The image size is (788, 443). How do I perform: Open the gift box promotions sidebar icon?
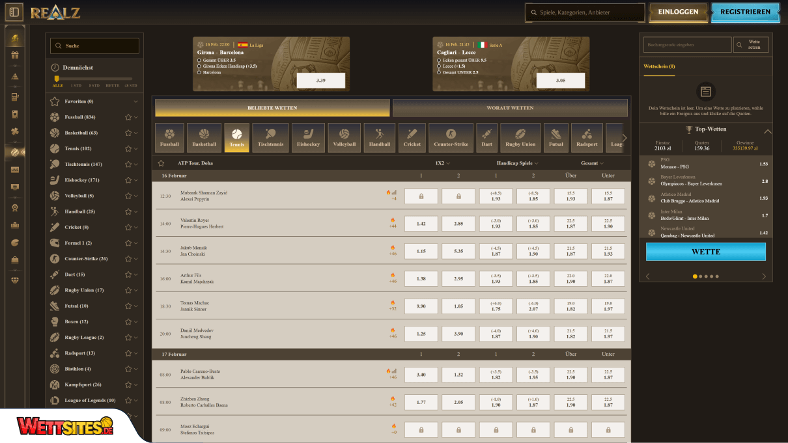click(15, 55)
